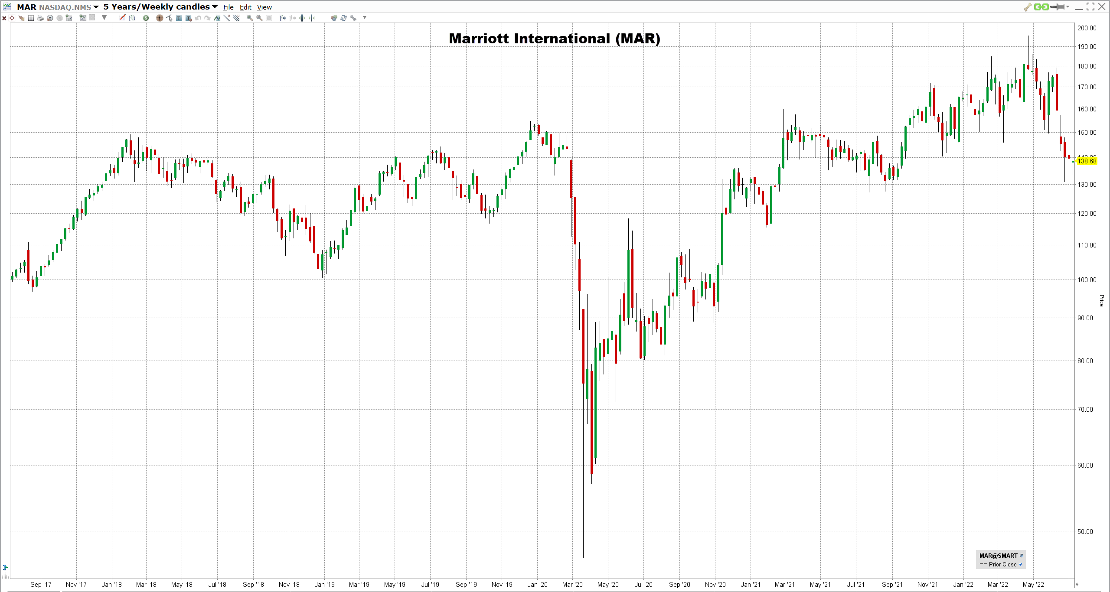The image size is (1110, 592).
Task: Click the scroll-right bars arrow icon
Action: click(x=283, y=18)
